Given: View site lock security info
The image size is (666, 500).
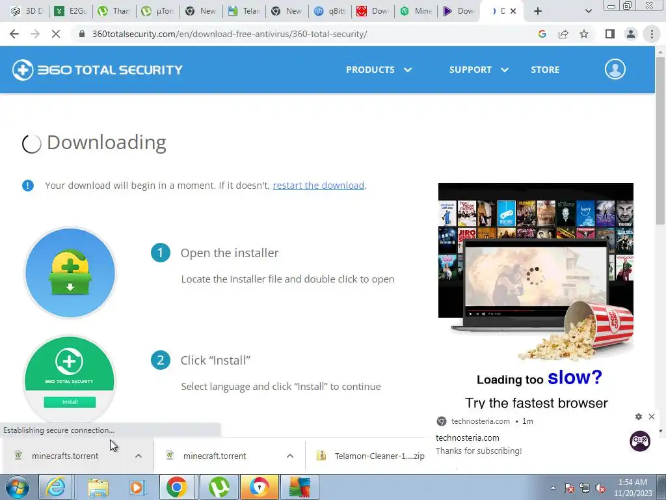Looking at the screenshot, I should tap(82, 34).
